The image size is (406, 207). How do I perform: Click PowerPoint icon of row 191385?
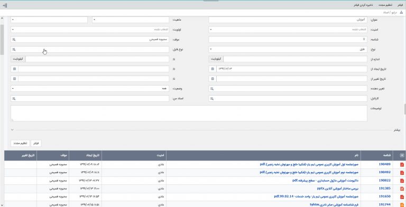[402, 189]
